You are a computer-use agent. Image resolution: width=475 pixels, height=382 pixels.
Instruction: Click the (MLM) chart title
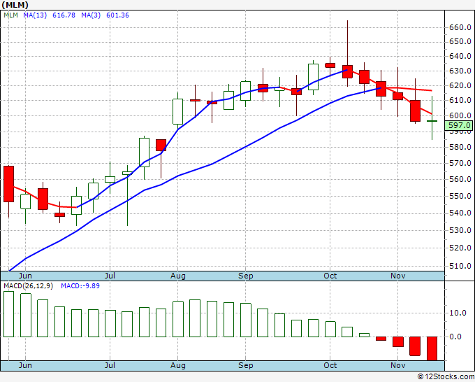pos(15,5)
